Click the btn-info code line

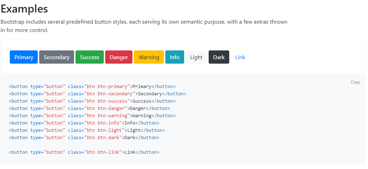[x=84, y=123]
